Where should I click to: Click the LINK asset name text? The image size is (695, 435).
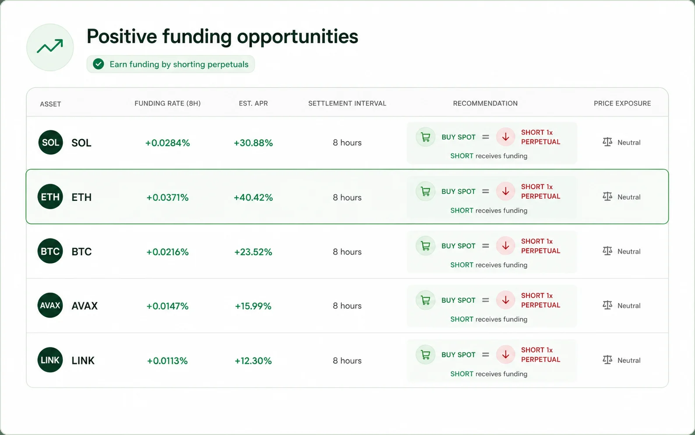[83, 360]
